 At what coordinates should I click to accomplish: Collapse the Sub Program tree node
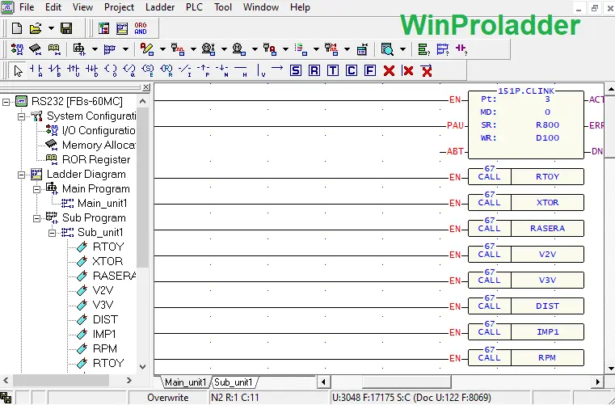click(x=38, y=218)
